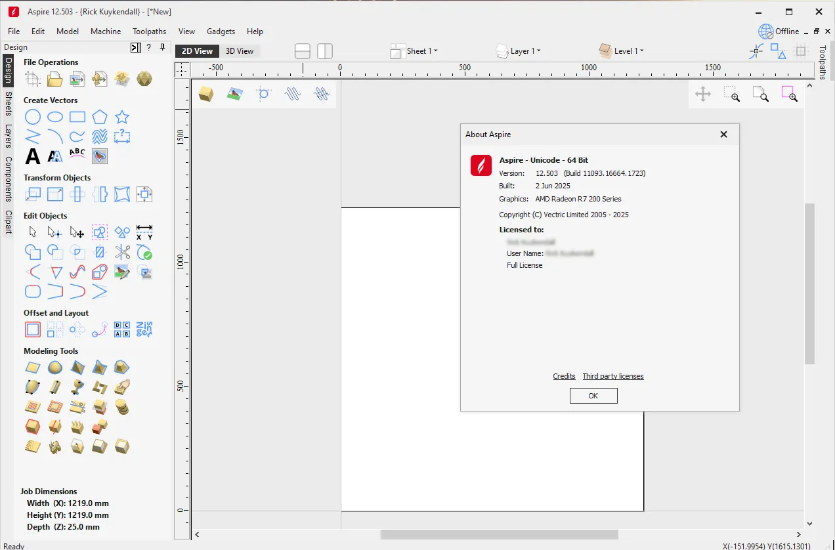This screenshot has height=550, width=835.
Task: Expand the Layer 1 dropdown
Action: tap(518, 51)
